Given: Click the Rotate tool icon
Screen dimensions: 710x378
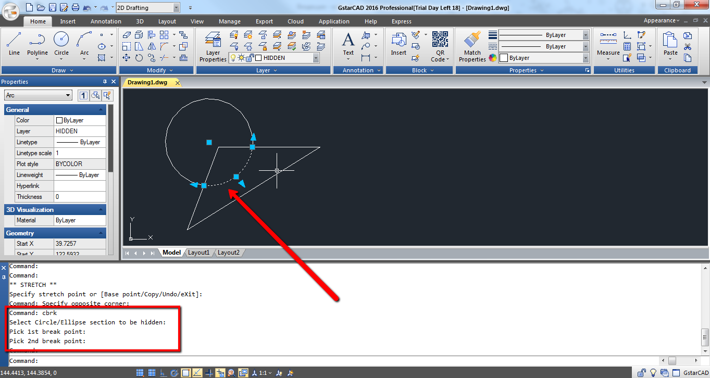Looking at the screenshot, I should pyautogui.click(x=139, y=58).
